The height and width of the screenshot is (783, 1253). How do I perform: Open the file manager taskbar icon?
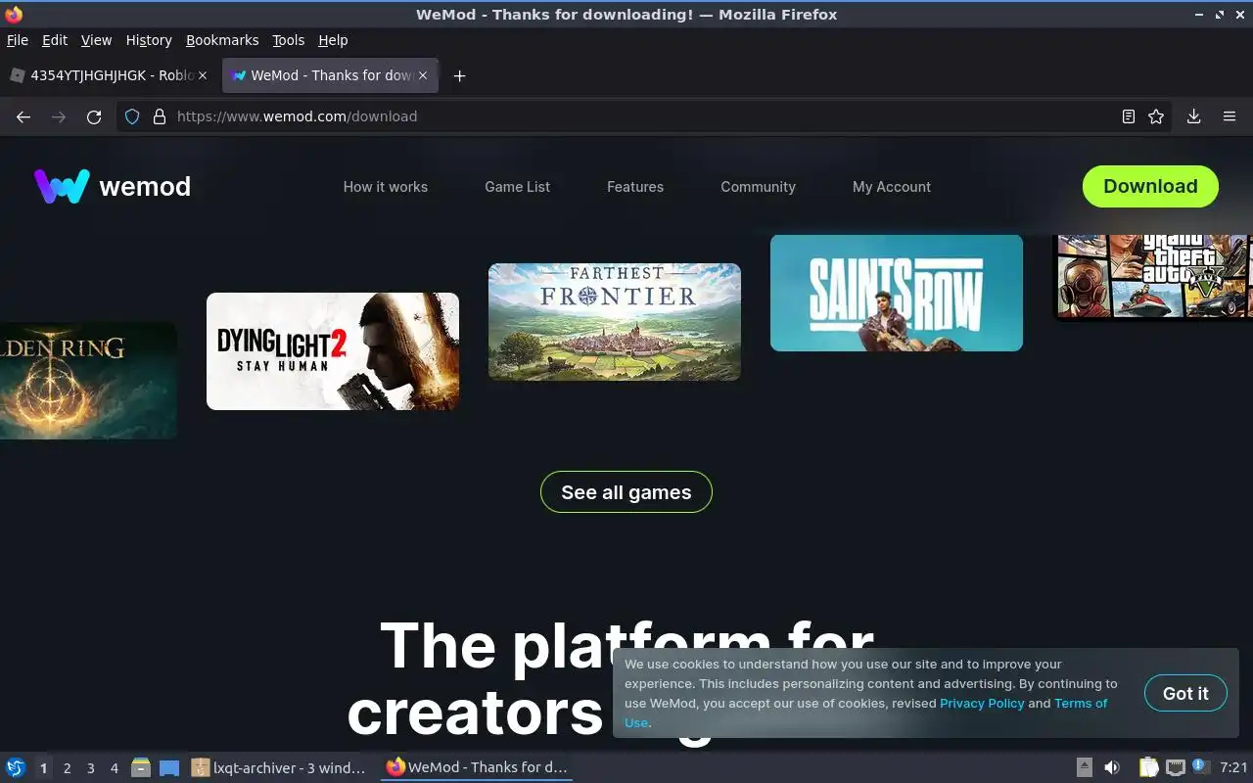(141, 767)
